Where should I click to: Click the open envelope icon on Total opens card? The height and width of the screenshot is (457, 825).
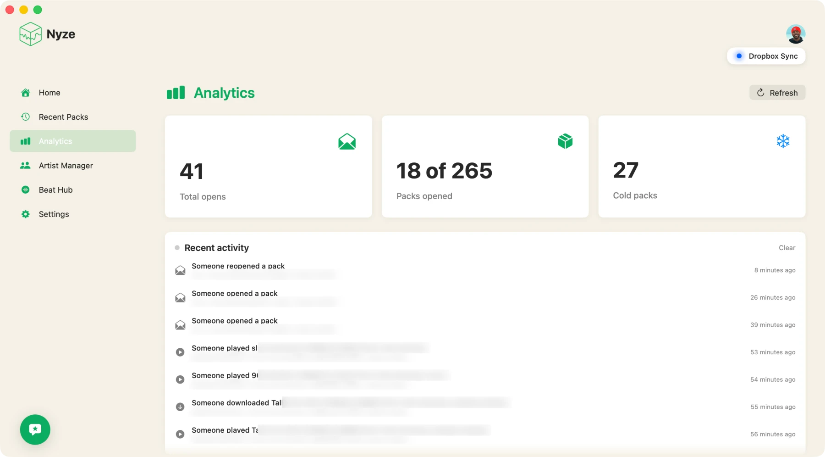pyautogui.click(x=347, y=141)
